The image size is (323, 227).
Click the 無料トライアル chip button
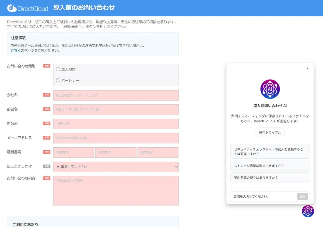point(270,132)
